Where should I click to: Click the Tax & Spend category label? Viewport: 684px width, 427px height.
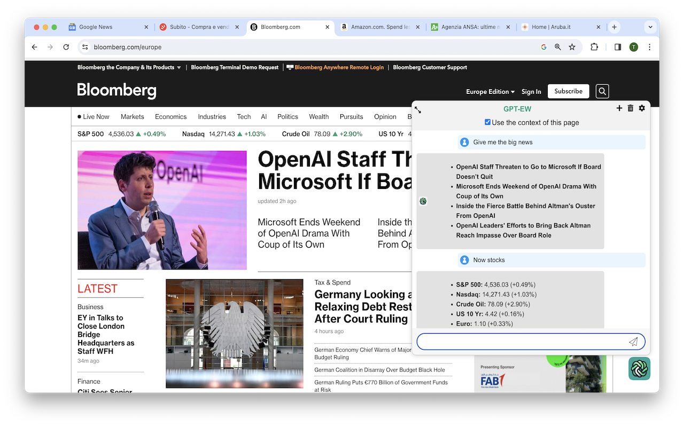point(332,282)
